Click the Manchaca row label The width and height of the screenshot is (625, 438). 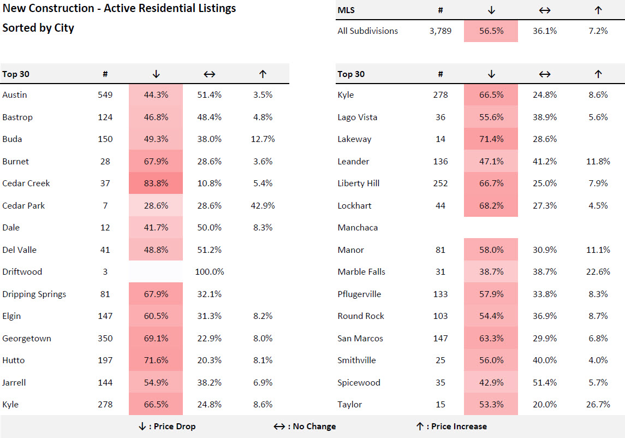pos(358,228)
